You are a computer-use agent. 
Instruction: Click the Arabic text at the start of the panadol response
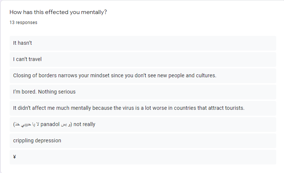(x=26, y=124)
